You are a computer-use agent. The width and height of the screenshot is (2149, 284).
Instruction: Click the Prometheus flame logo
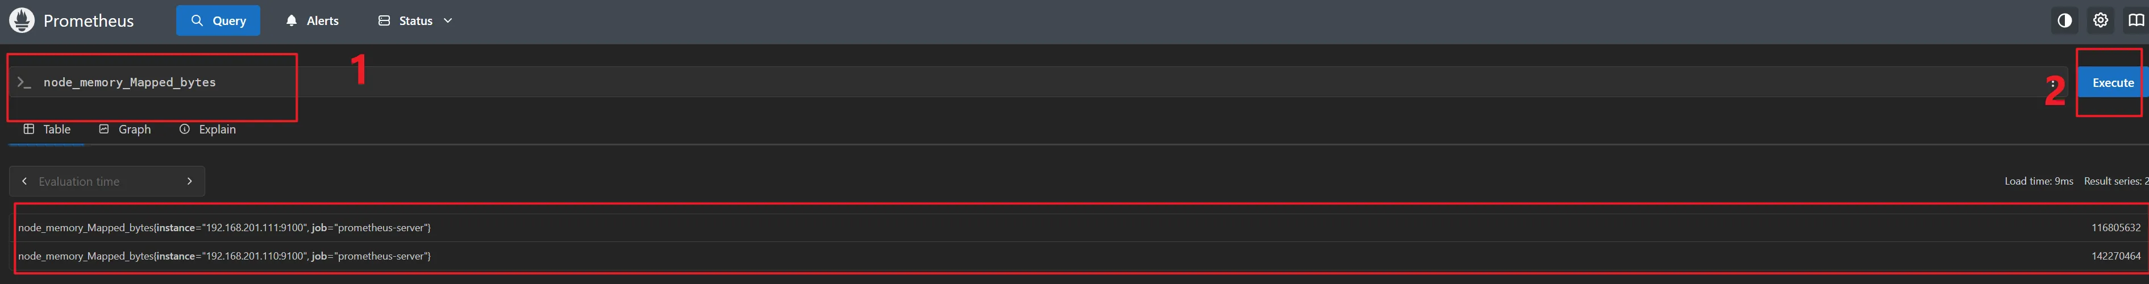22,21
